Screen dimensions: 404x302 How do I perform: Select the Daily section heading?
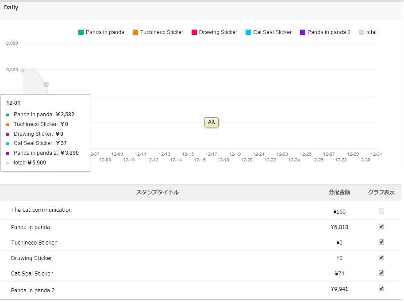(x=11, y=8)
